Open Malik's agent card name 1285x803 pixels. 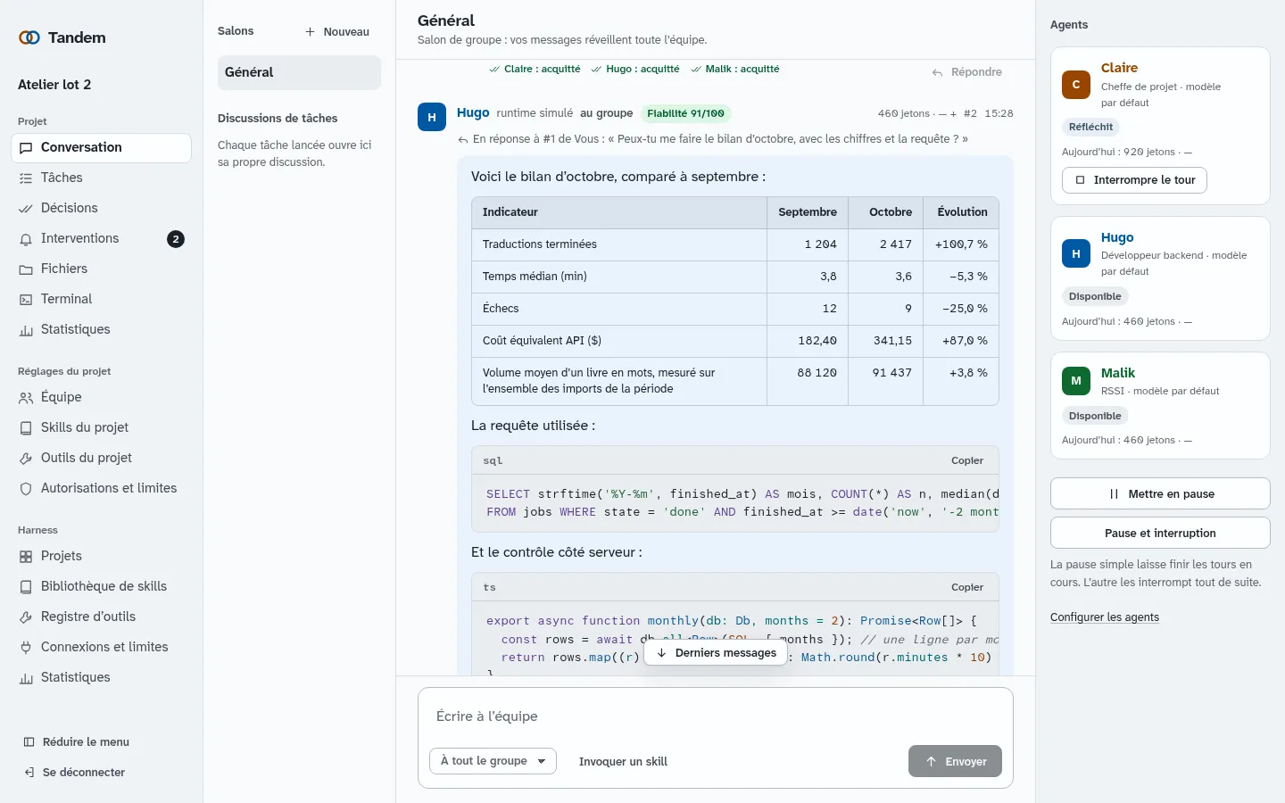click(1118, 374)
